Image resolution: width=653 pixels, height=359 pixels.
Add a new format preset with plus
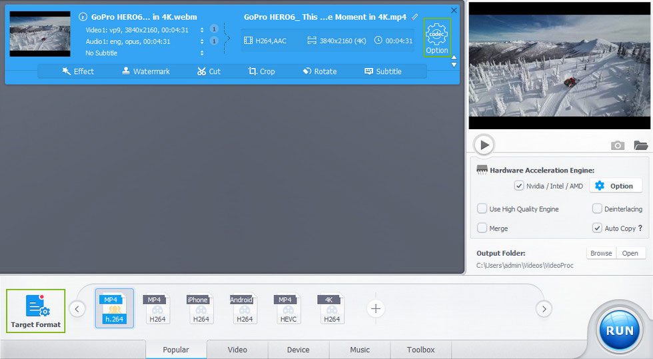376,308
